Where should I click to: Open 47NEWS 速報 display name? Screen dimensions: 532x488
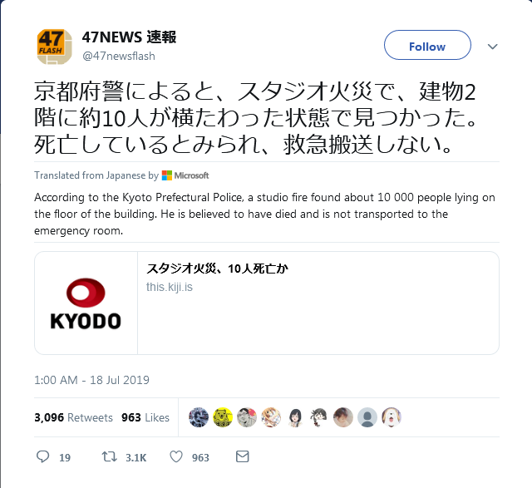129,37
